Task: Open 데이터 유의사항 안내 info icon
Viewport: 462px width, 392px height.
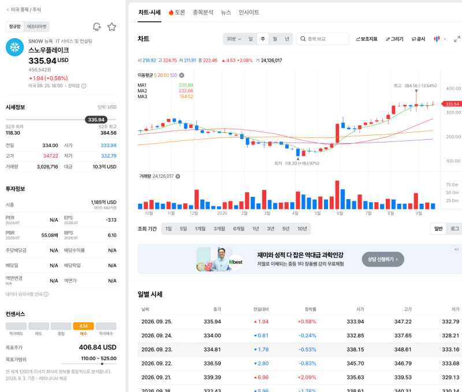Action: click(46, 294)
